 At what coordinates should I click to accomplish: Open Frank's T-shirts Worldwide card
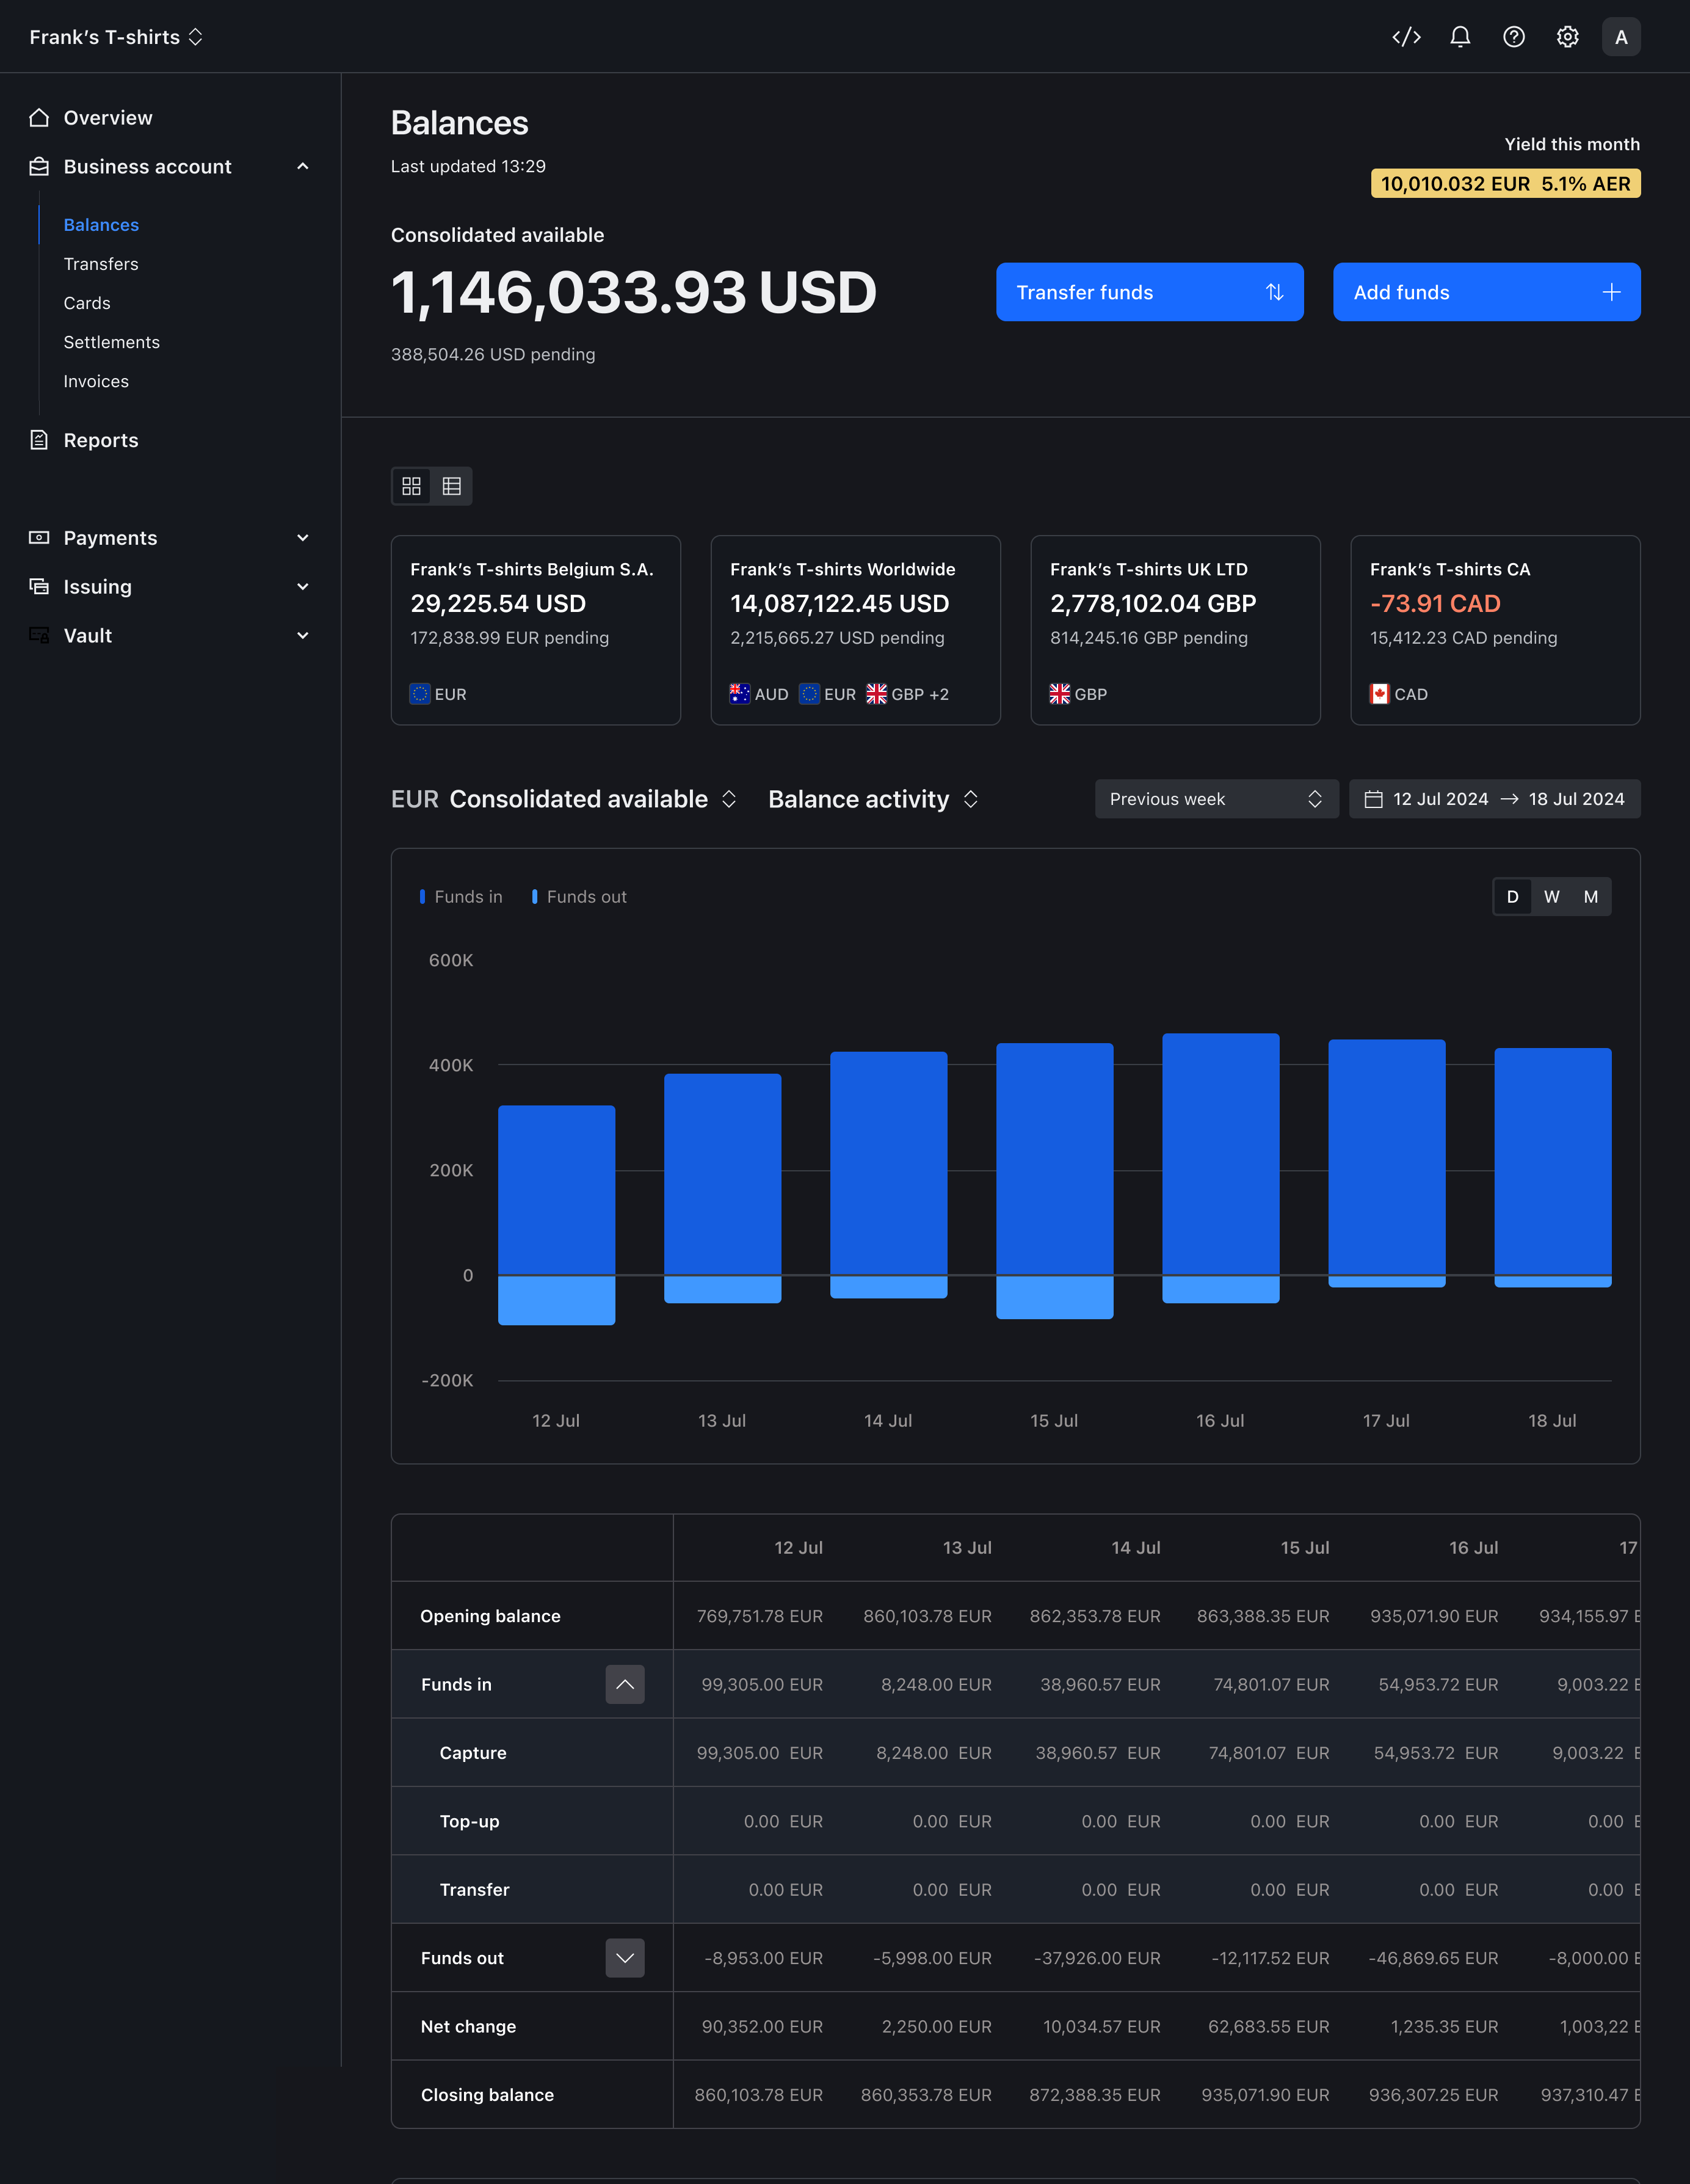(855, 630)
